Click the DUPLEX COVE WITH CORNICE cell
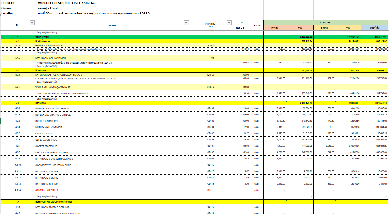 52,108
